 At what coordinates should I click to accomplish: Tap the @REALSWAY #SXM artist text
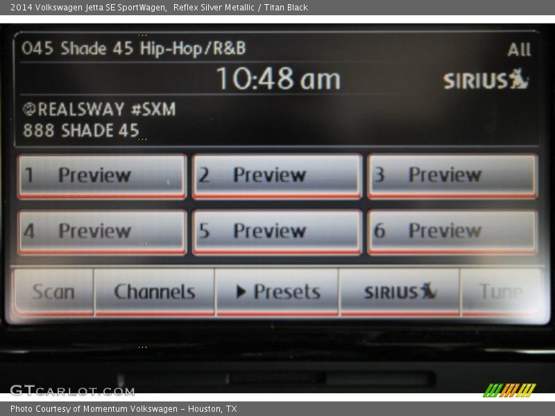pos(99,109)
